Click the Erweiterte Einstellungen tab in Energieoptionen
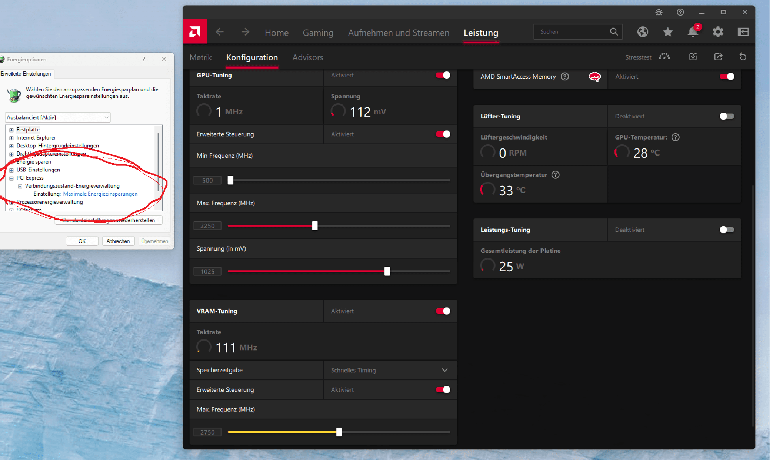 26,74
